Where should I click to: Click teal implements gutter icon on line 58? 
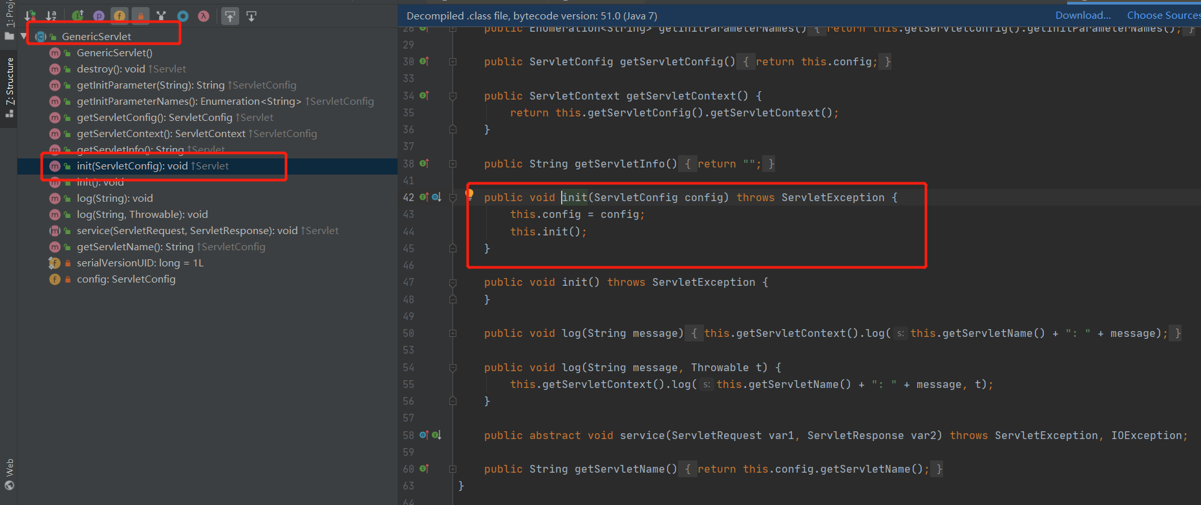pos(424,435)
